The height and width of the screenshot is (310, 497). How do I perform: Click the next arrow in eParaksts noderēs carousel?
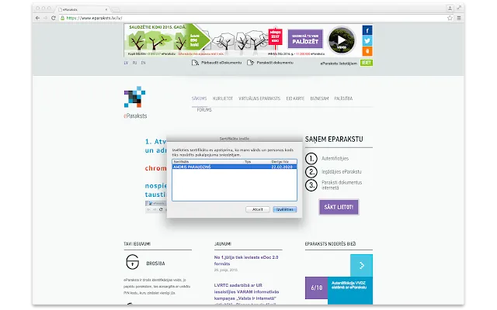[x=361, y=265]
